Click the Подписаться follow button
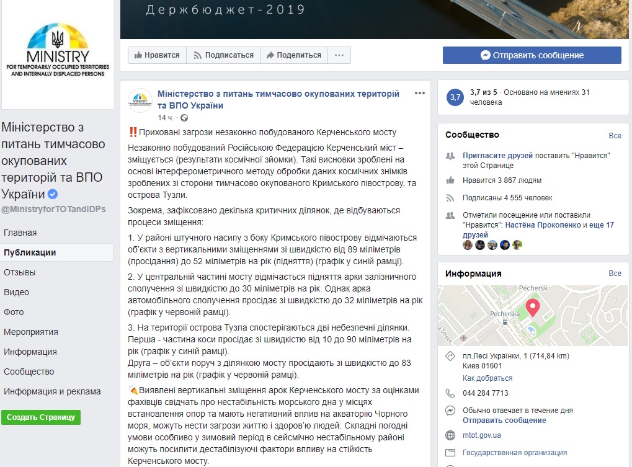The image size is (632, 467). coord(223,55)
